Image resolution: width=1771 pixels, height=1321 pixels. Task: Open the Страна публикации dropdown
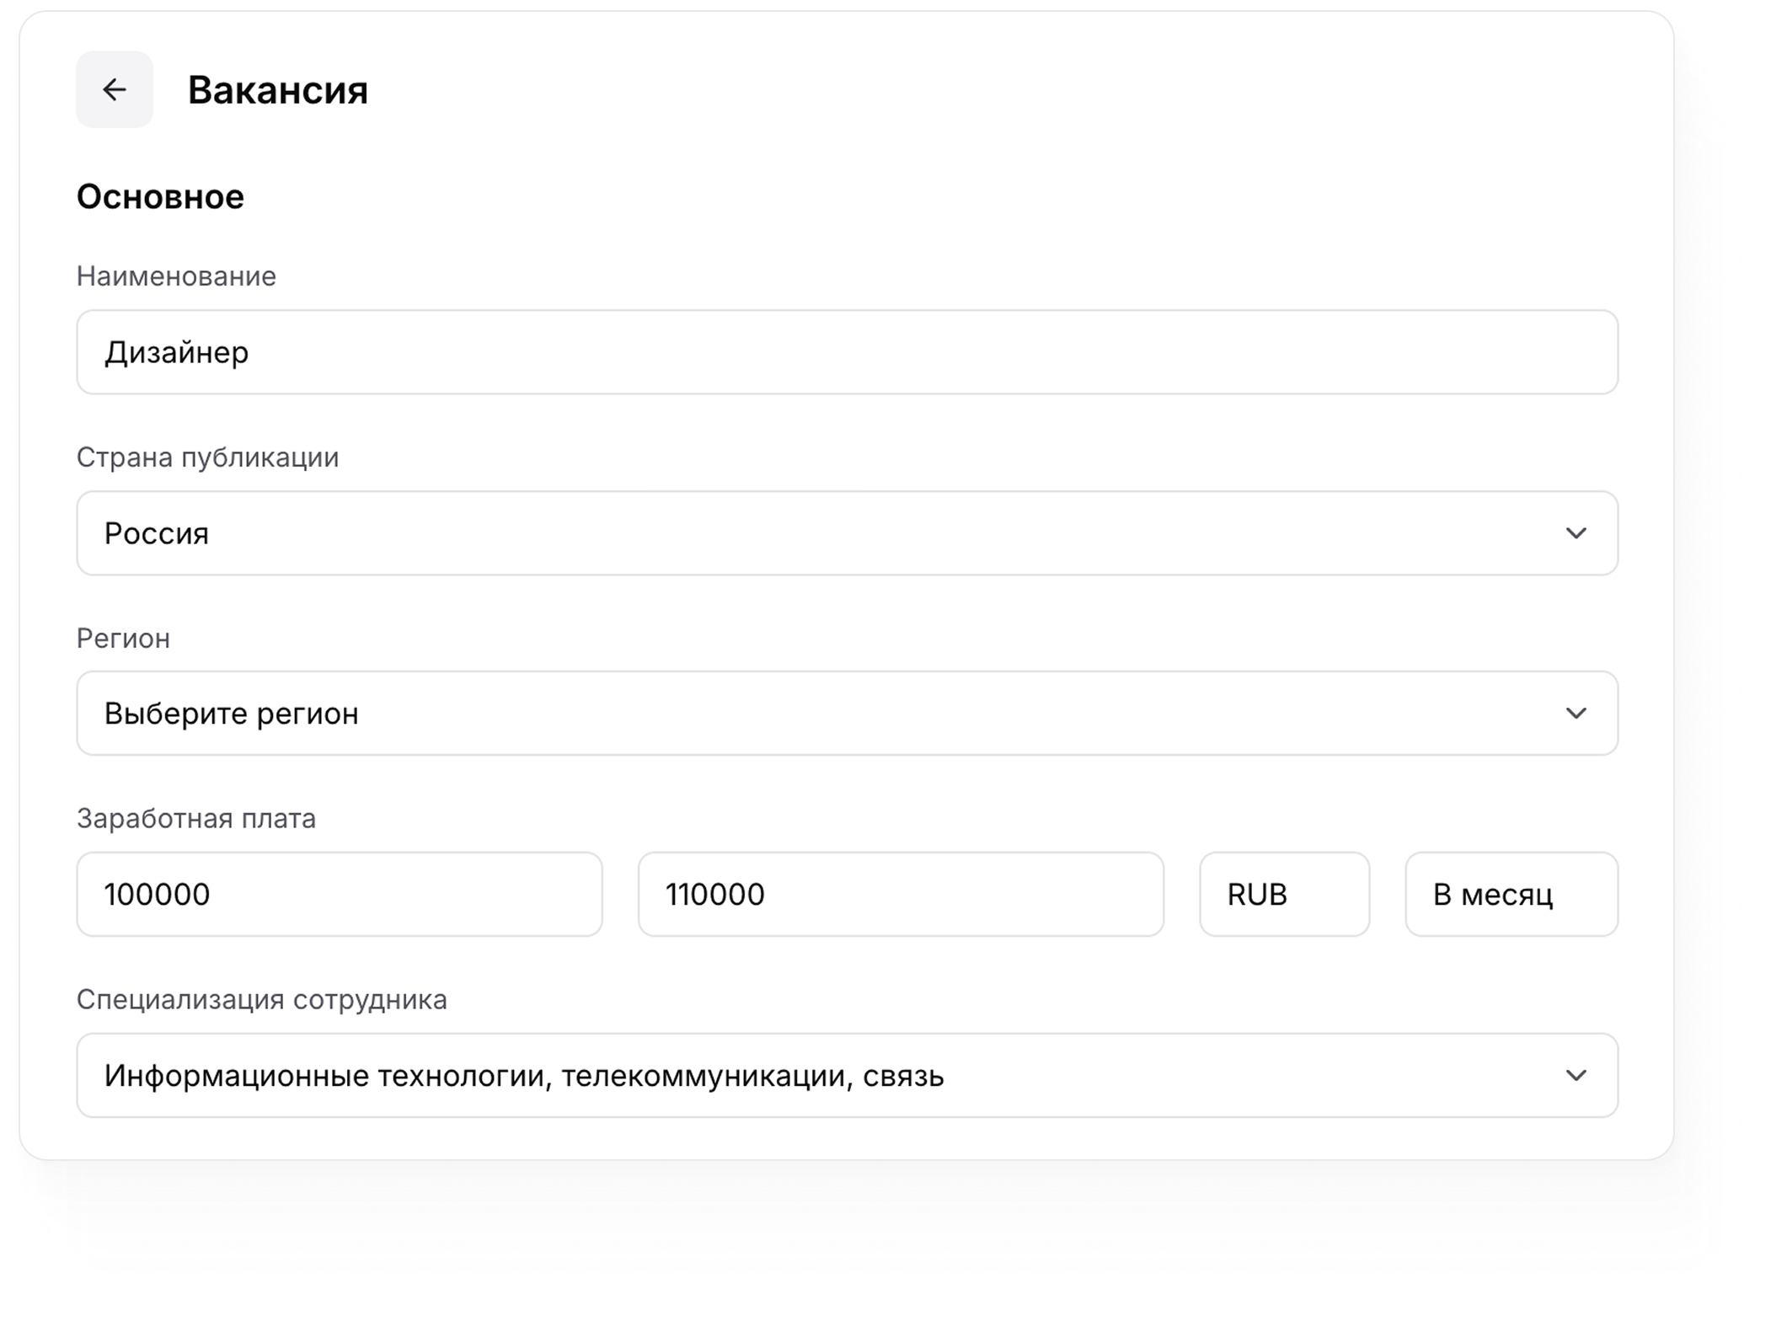pyautogui.click(x=846, y=533)
